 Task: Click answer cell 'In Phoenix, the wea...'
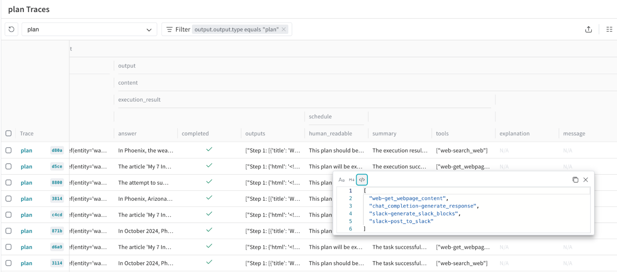(x=146, y=150)
